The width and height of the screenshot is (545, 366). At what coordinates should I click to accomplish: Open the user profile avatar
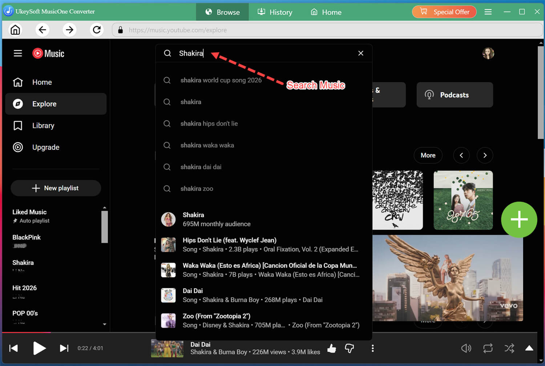(x=488, y=53)
